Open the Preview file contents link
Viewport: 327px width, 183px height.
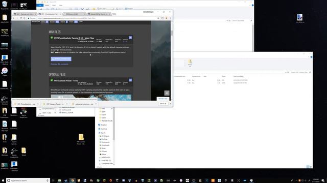pos(59,64)
